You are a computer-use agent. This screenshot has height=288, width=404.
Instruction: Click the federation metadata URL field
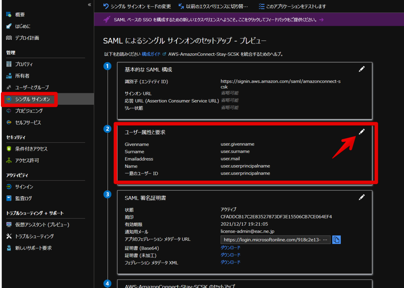275,240
